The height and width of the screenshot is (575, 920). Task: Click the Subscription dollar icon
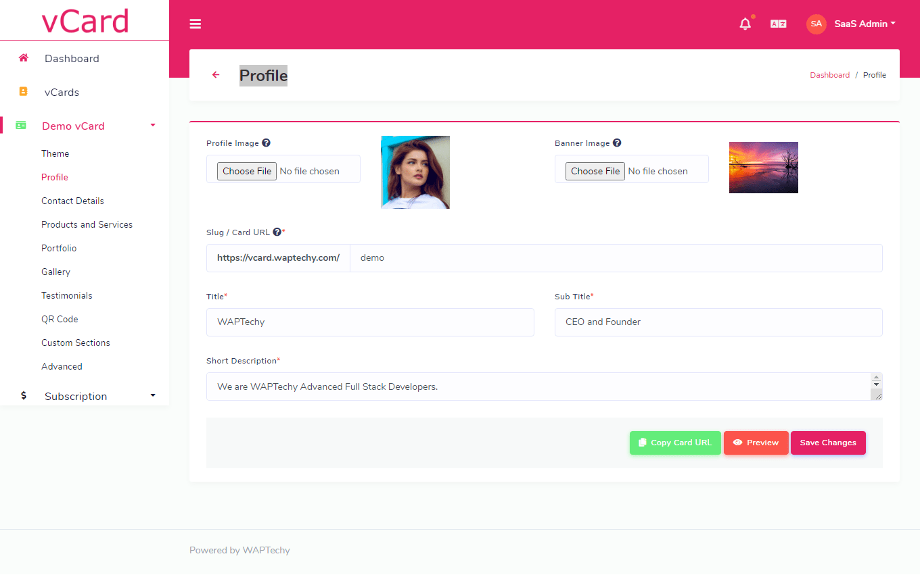(23, 396)
